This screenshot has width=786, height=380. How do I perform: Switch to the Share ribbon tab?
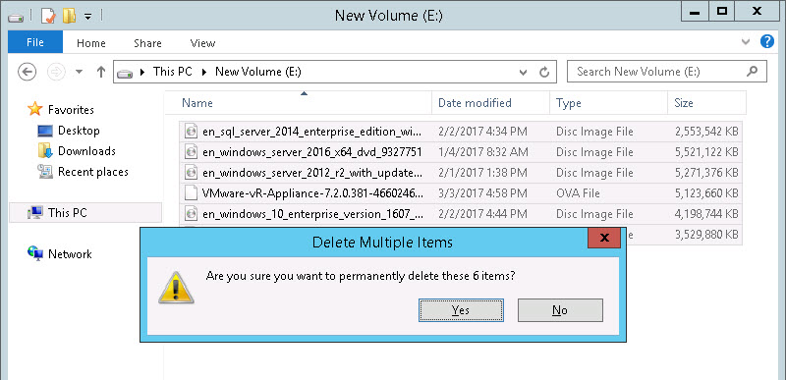[x=147, y=43]
